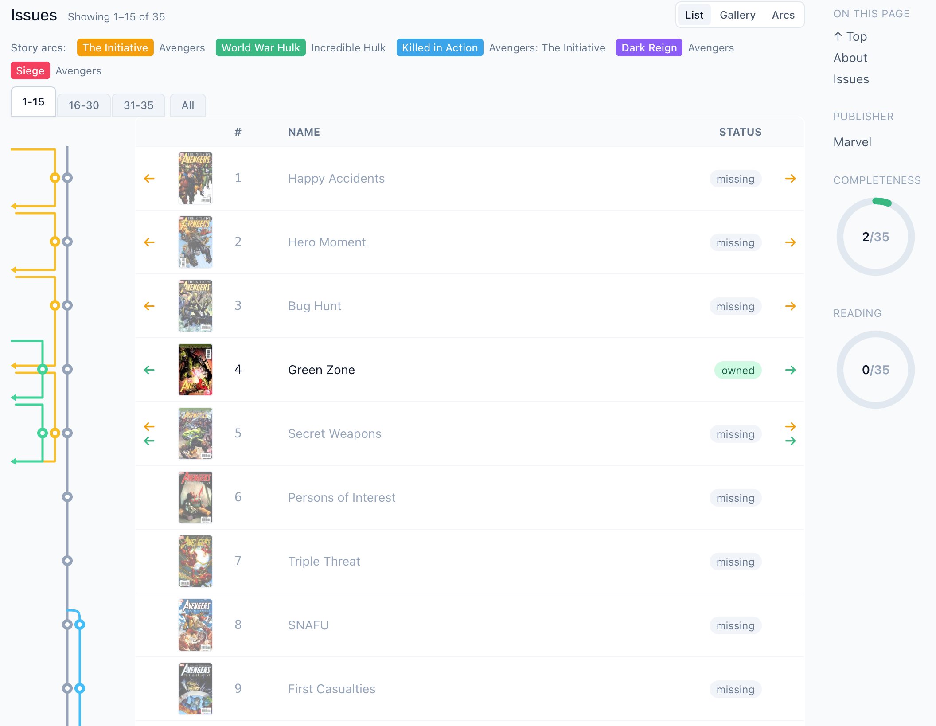The width and height of the screenshot is (936, 726).
Task: Click the green right arrow in Secret Weapons row
Action: click(x=790, y=441)
